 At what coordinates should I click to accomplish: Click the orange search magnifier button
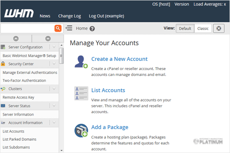(x=58, y=28)
